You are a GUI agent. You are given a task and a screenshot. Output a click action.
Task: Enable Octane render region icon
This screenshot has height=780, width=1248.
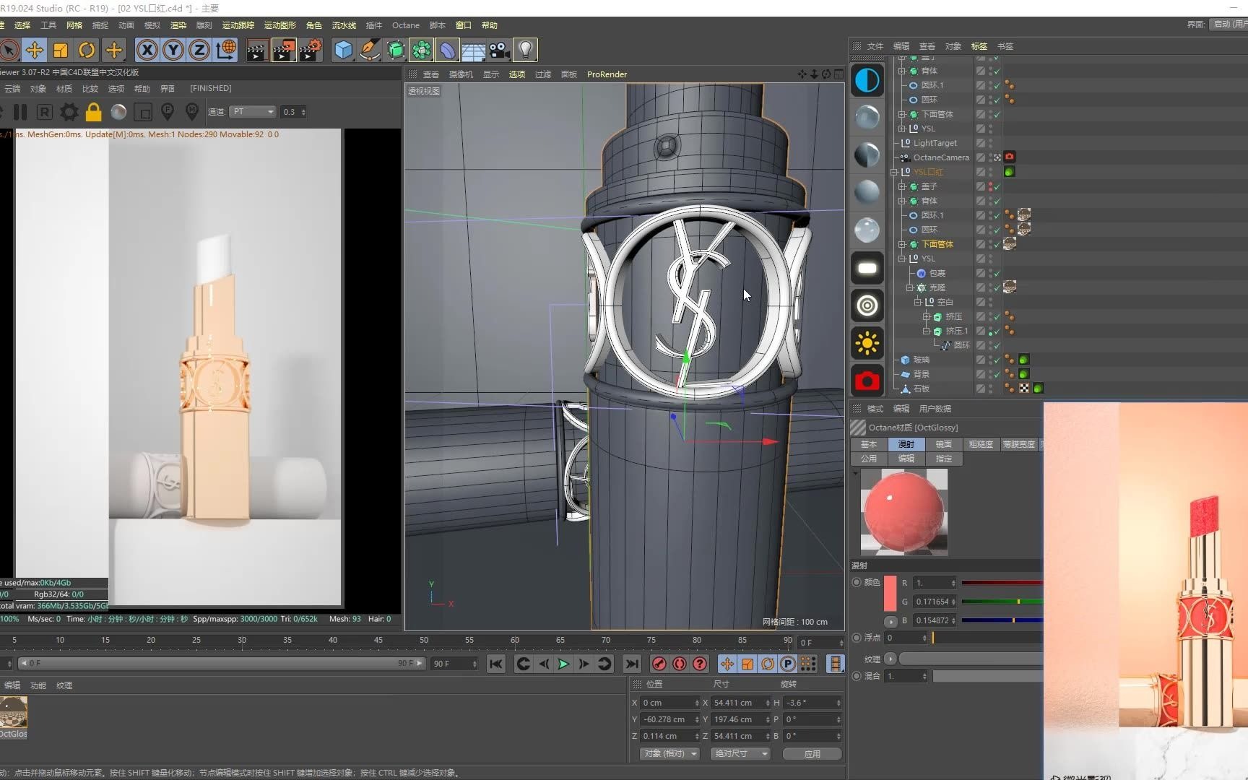pos(143,112)
